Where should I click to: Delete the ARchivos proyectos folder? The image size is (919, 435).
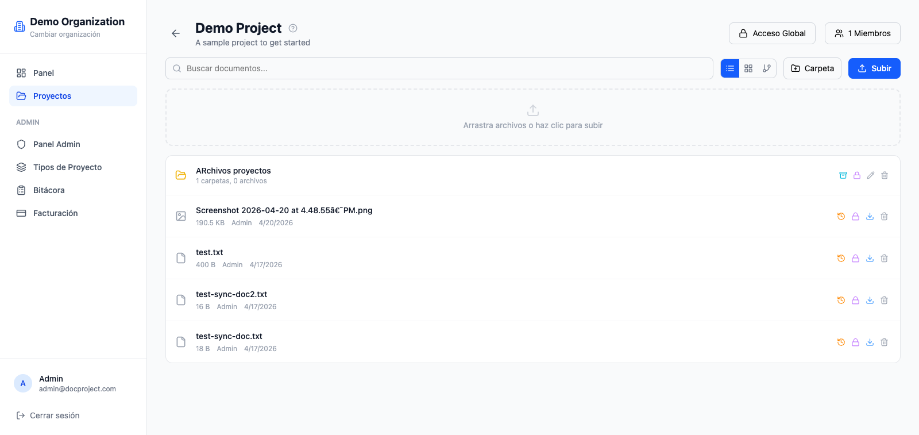pos(885,175)
